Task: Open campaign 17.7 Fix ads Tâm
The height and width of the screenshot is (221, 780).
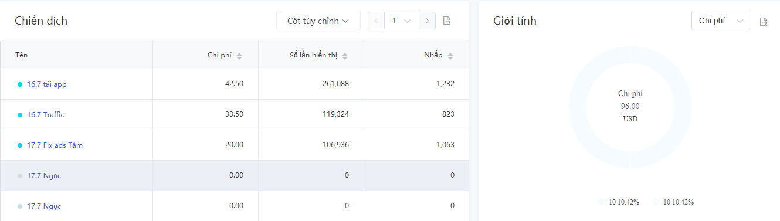Action: (55, 145)
